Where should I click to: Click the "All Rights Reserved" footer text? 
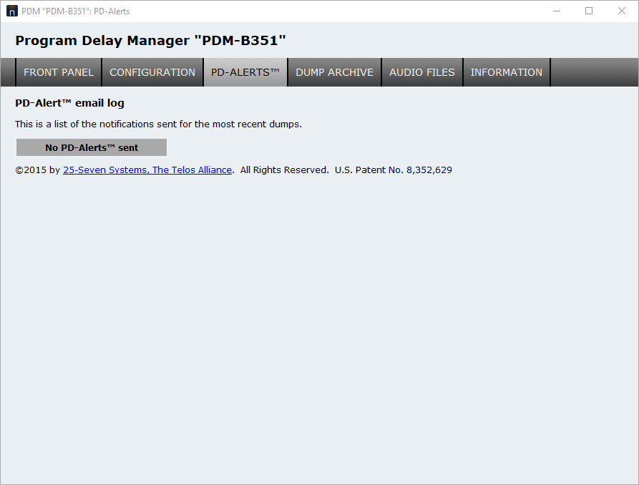pos(284,170)
